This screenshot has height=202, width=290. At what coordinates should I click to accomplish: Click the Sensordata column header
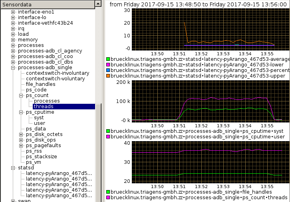[48, 5]
